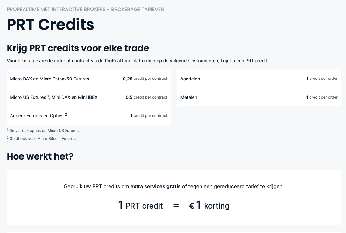Image resolution: width=346 pixels, height=233 pixels.
Task: Click the bold extra services gratis text
Action: 155,186
